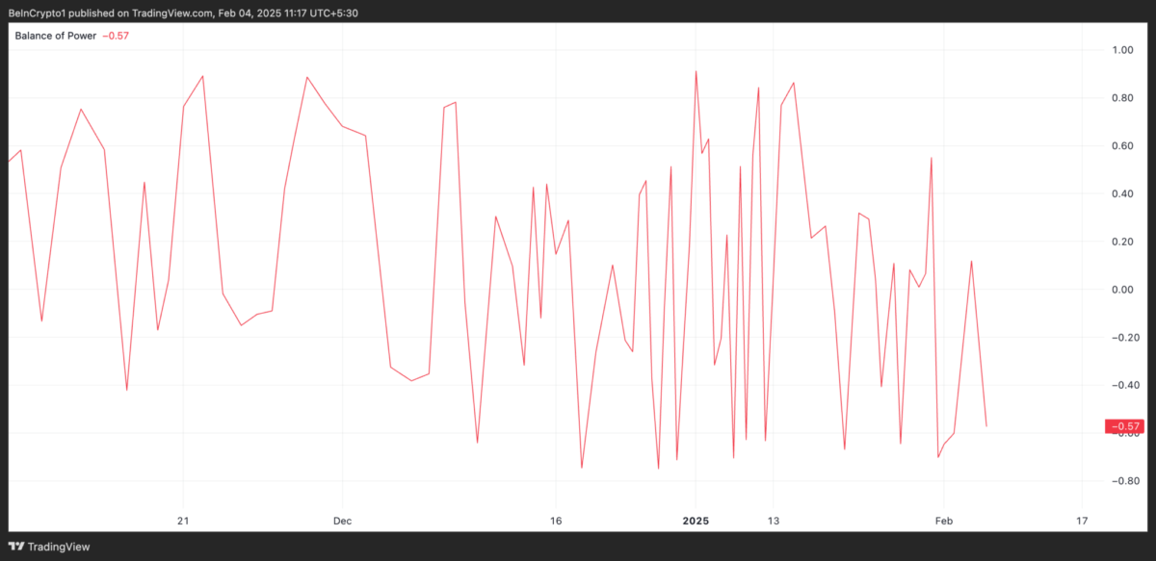Select the Dec label on time axis
This screenshot has width=1156, height=561.
click(343, 521)
